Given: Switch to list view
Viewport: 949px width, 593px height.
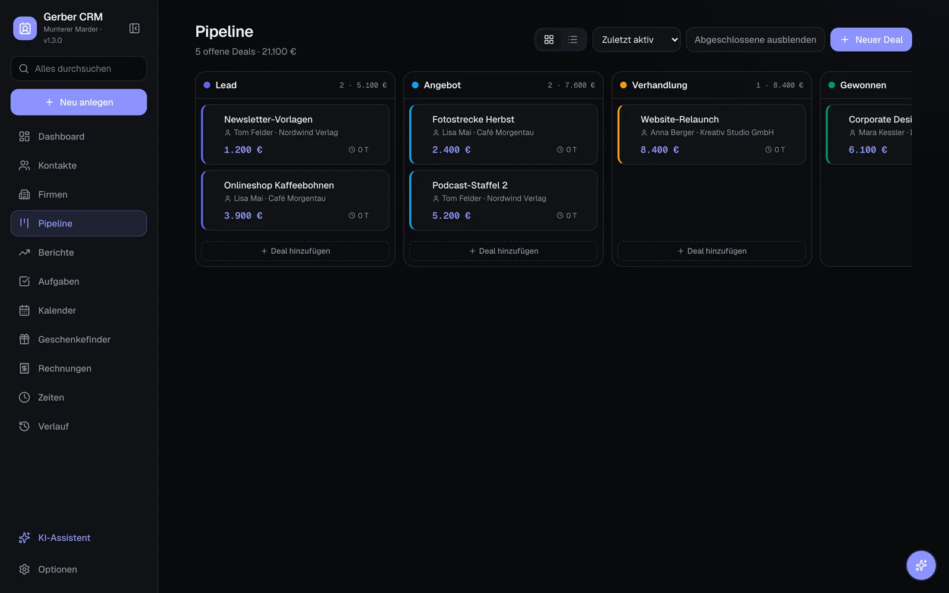Looking at the screenshot, I should (572, 40).
